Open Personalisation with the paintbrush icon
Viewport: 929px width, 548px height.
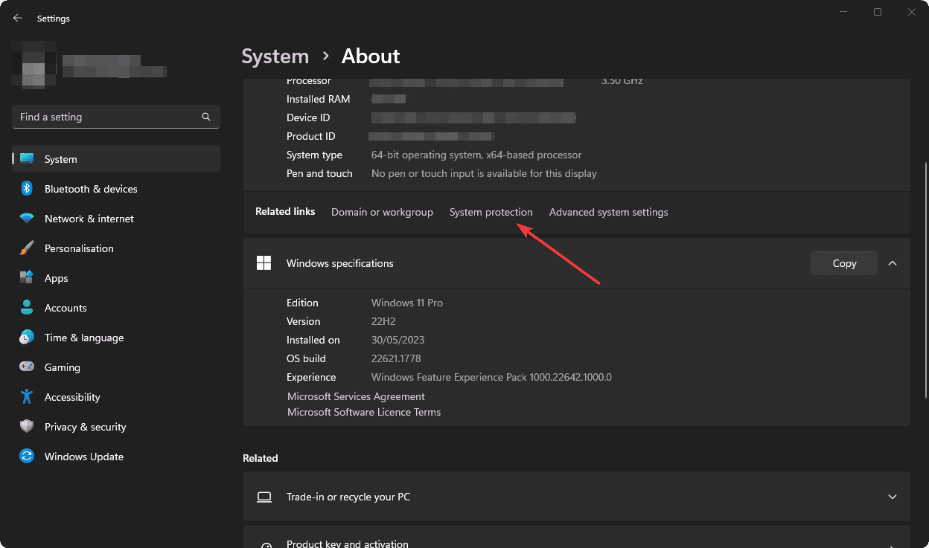(27, 248)
